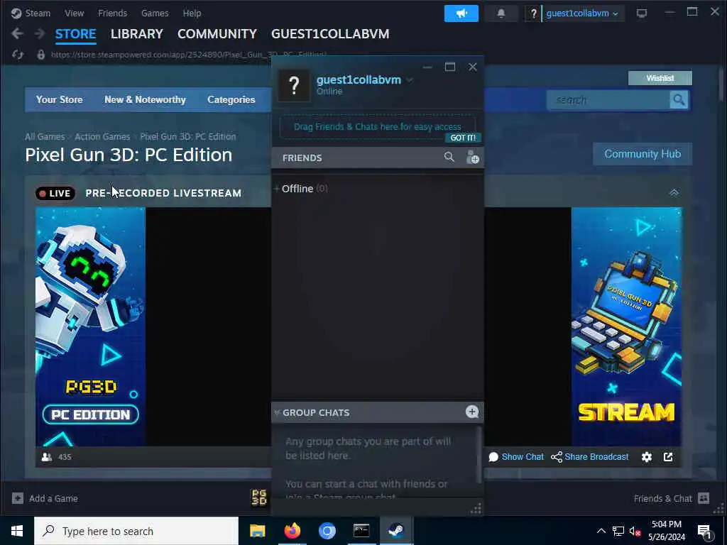Click the store page URL text
This screenshot has height=545, width=727.
188,55
